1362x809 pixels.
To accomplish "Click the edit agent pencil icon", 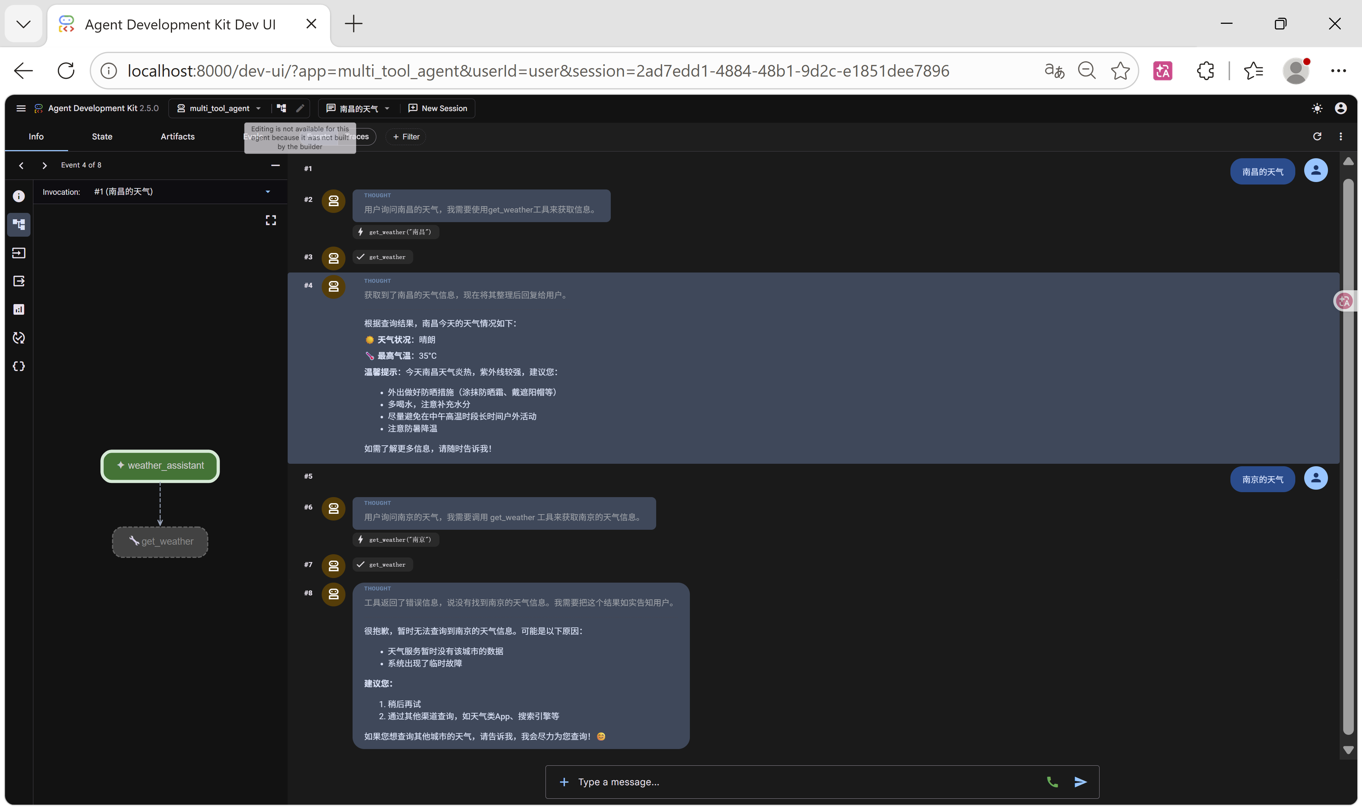I will coord(300,108).
